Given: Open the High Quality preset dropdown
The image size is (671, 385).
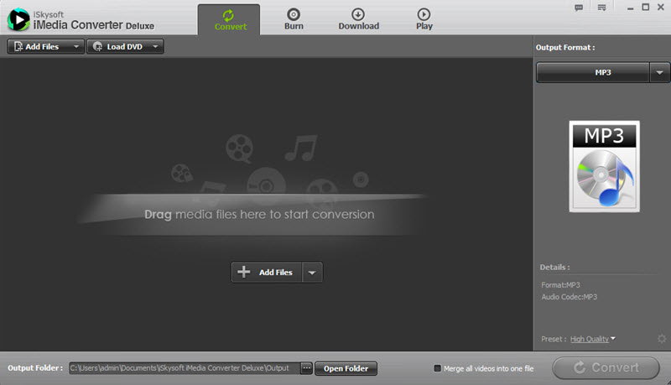Looking at the screenshot, I should (x=592, y=339).
